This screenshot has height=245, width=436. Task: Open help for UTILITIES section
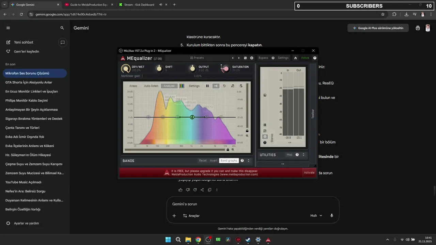coord(297,154)
